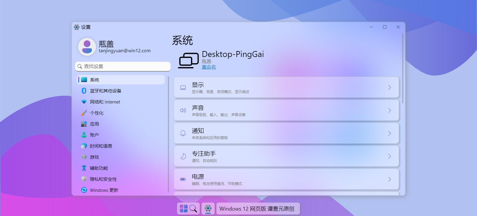Click the gaming controller icon
The height and width of the screenshot is (216, 477).
coord(84,157)
